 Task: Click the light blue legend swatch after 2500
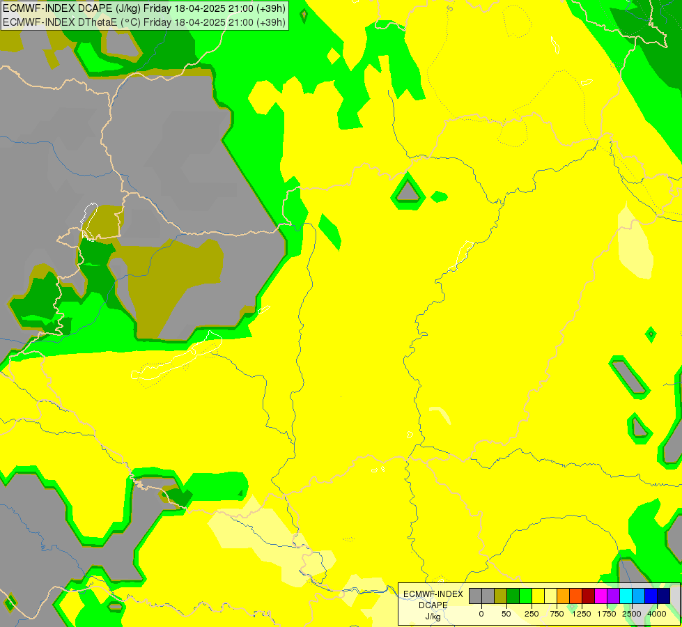point(638,596)
